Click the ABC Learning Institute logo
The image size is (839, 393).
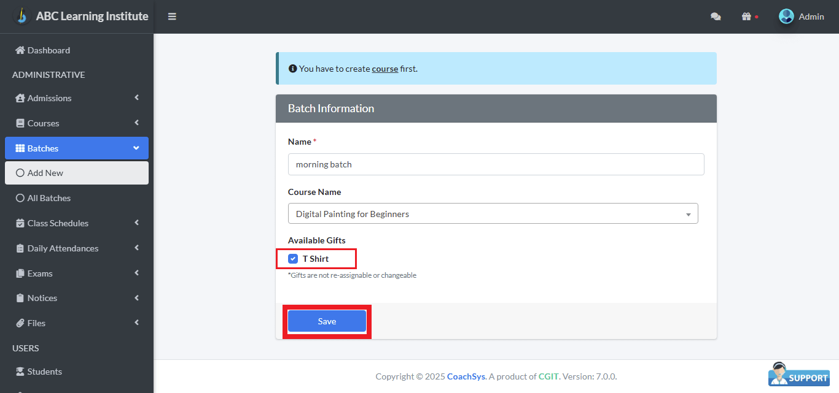tap(21, 16)
